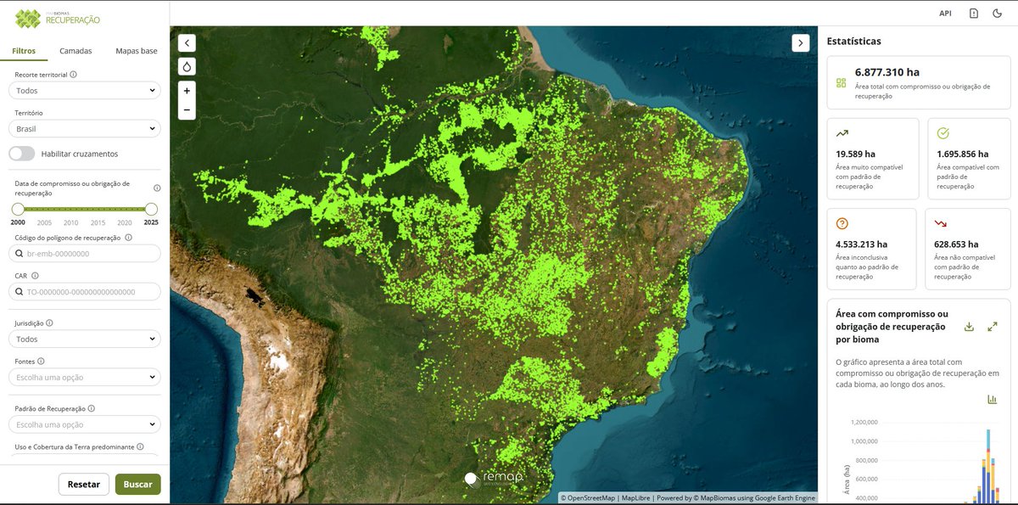This screenshot has height=505, width=1018.
Task: Collapse the statistics panel arrow
Action: 801,42
